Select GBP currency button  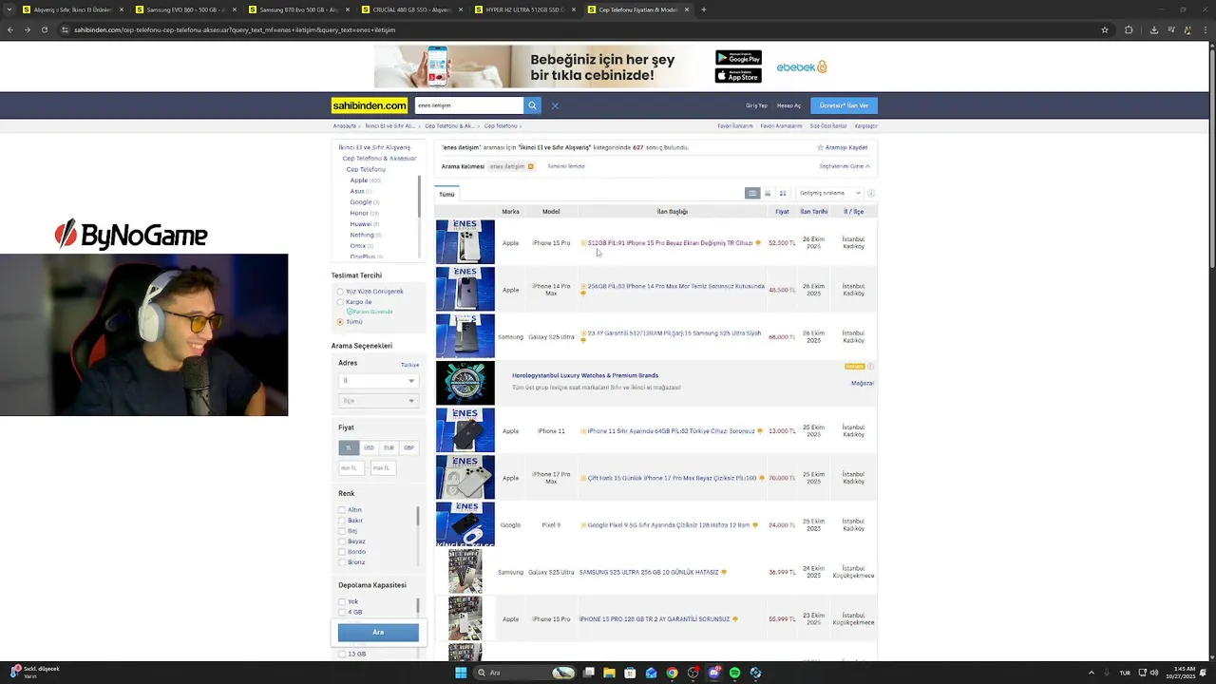coord(408,447)
